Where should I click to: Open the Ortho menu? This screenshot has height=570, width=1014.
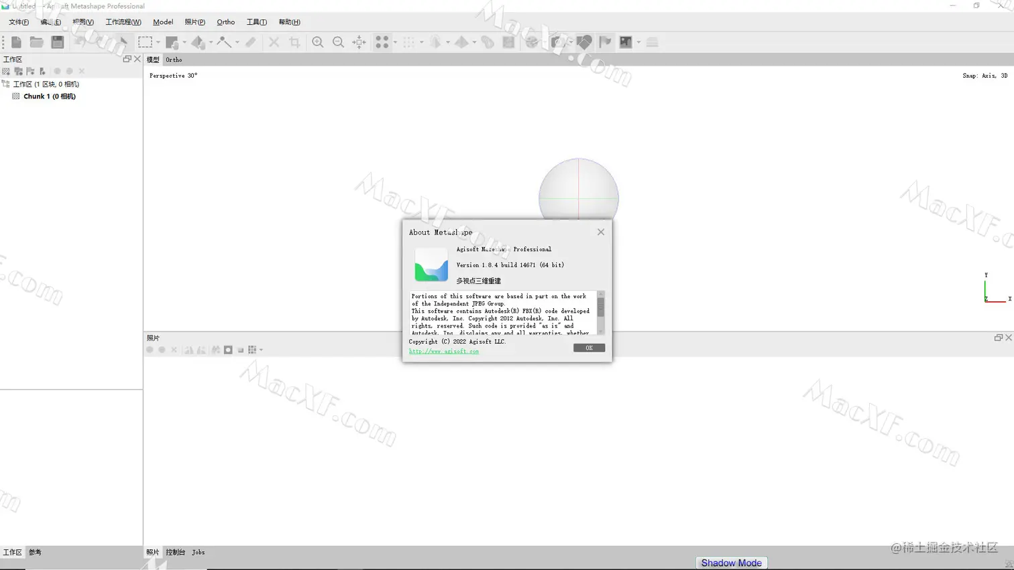pyautogui.click(x=226, y=22)
